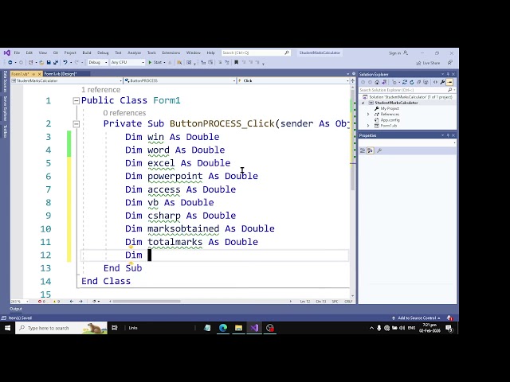Expand the Form1.vb node
This screenshot has height=382, width=510.
(368, 126)
